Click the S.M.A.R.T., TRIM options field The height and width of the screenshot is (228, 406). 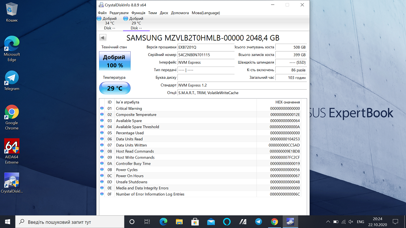242,92
